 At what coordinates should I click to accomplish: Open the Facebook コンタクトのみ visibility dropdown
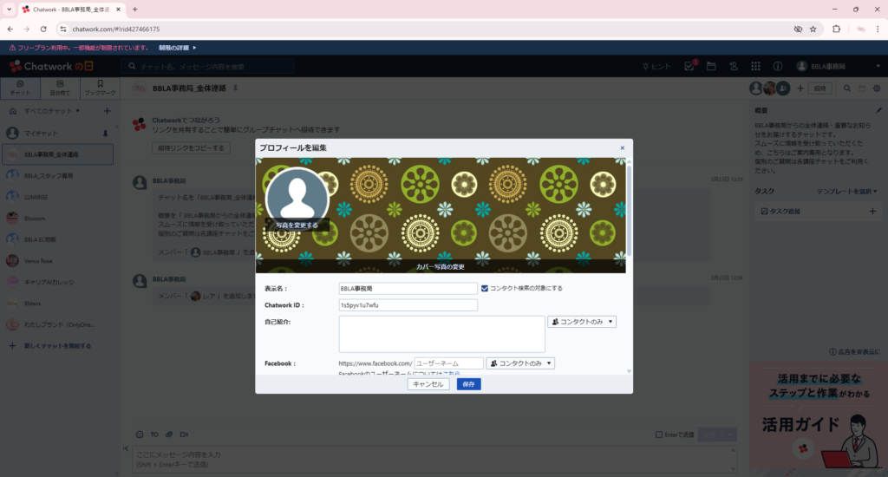pyautogui.click(x=520, y=363)
